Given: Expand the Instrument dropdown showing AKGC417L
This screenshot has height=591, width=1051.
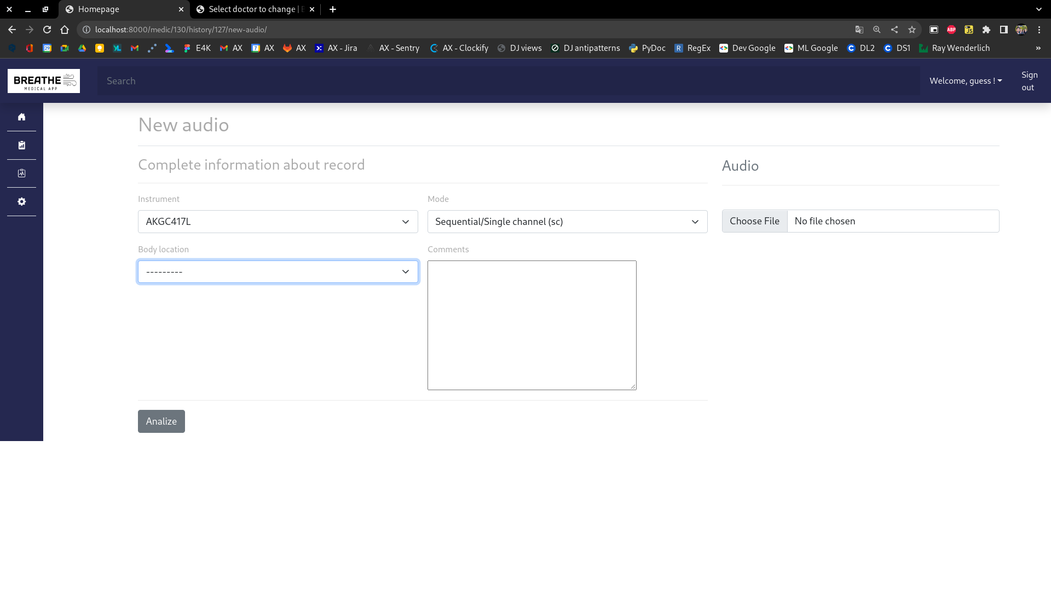Looking at the screenshot, I should 278,222.
